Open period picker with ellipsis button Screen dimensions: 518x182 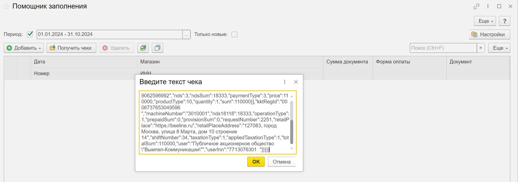coord(186,34)
